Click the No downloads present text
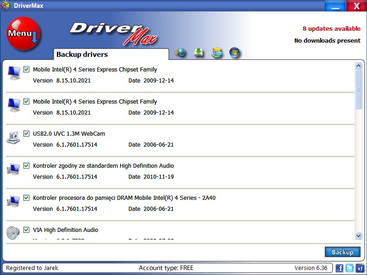This screenshot has height=275, width=367. pyautogui.click(x=327, y=40)
